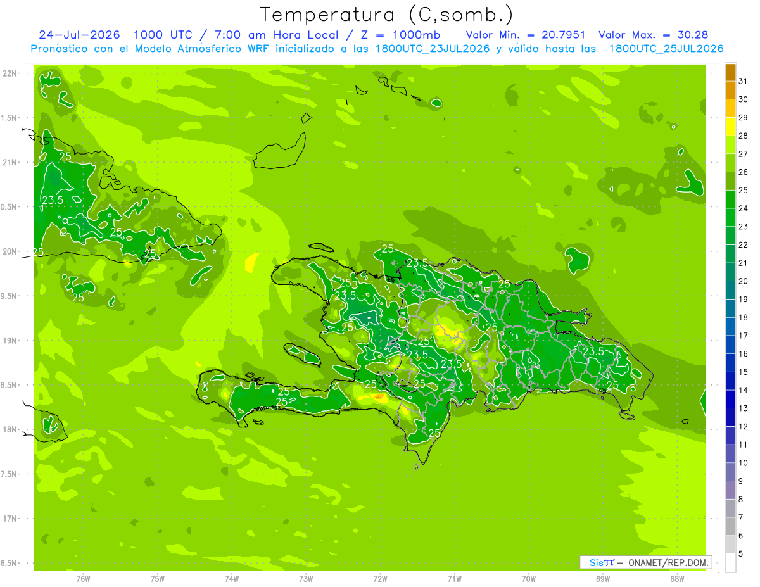Click legend value "16" on the color bar
The width and height of the screenshot is (760, 587).
pyautogui.click(x=743, y=354)
